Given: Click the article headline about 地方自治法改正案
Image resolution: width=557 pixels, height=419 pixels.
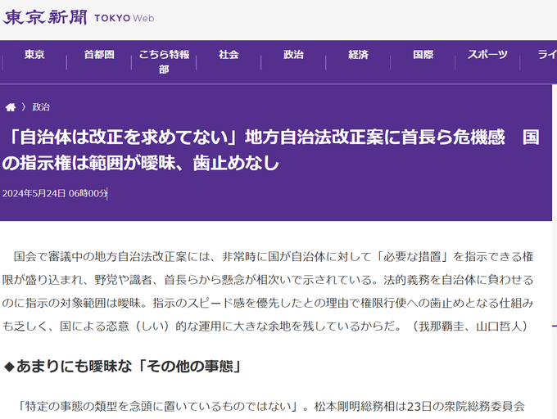Looking at the screenshot, I should 271,150.
